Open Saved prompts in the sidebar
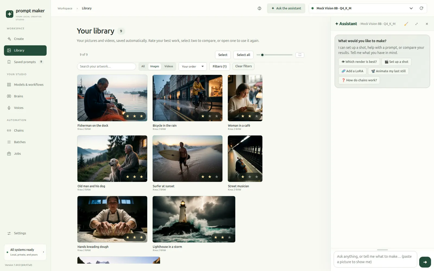Screen dimensions: 434x271 point(25,62)
